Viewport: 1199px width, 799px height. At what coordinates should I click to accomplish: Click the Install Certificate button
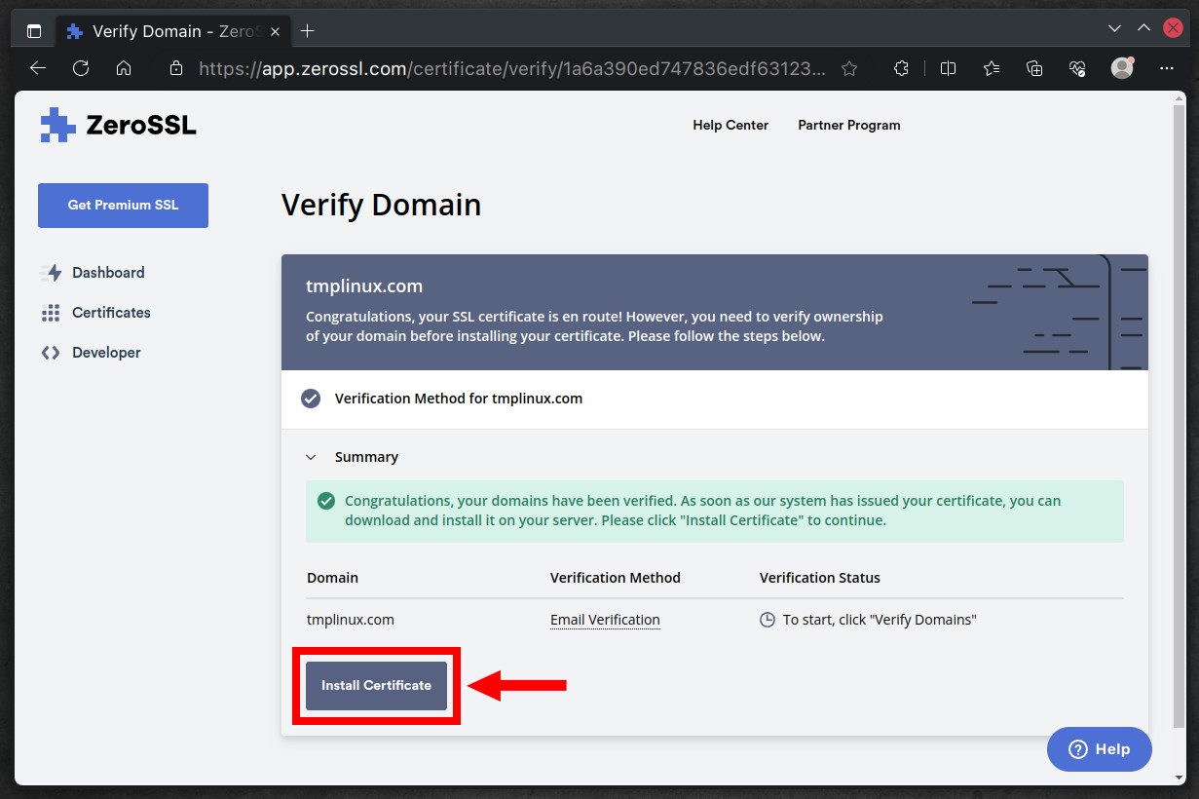point(376,686)
